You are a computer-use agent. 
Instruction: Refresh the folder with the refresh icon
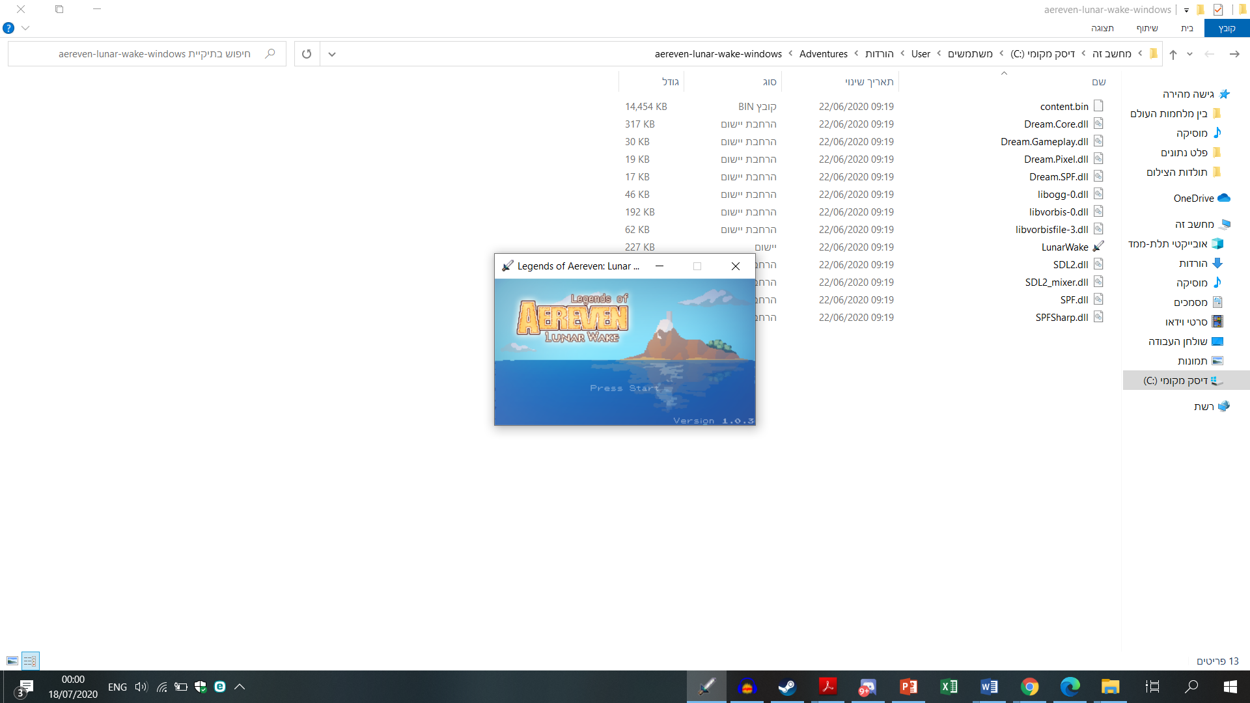pos(307,53)
